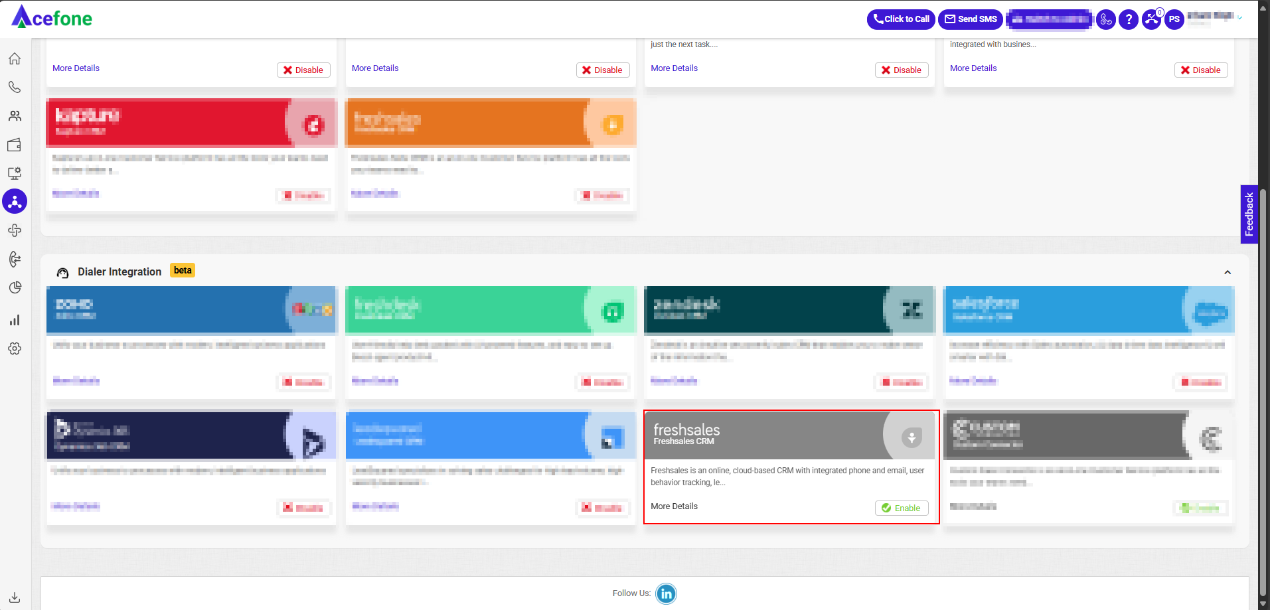Click the 'Follow Us:' text
Image resolution: width=1270 pixels, height=610 pixels.
click(x=631, y=593)
